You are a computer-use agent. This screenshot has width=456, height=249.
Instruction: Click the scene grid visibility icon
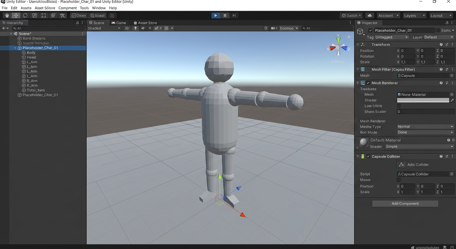pos(166,28)
